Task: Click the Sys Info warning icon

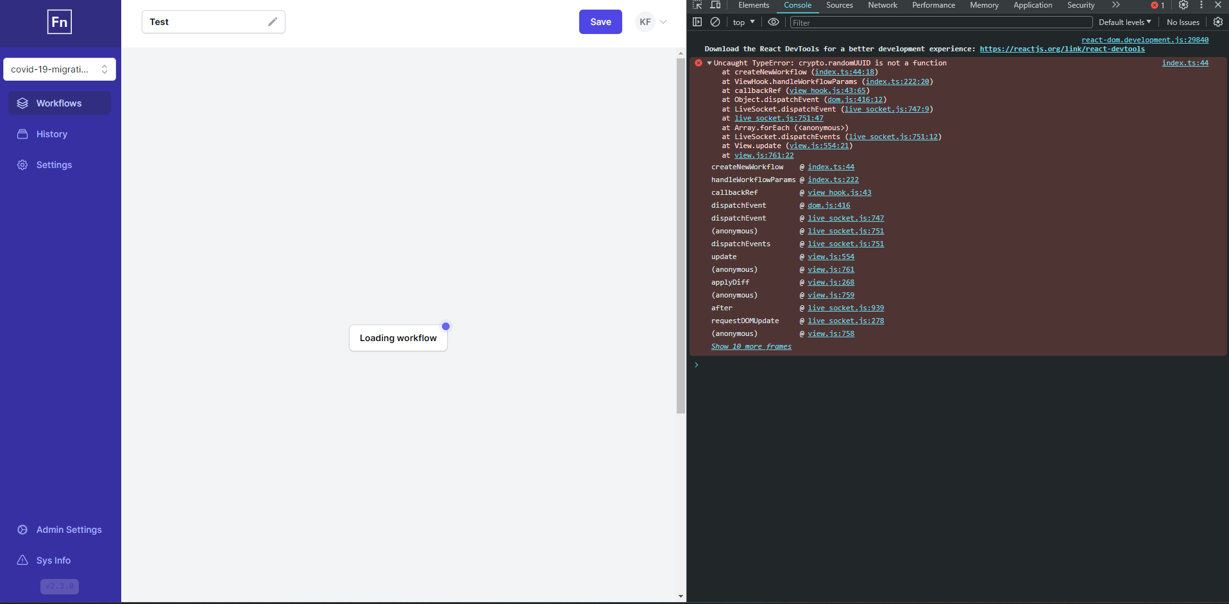Action: pyautogui.click(x=23, y=560)
